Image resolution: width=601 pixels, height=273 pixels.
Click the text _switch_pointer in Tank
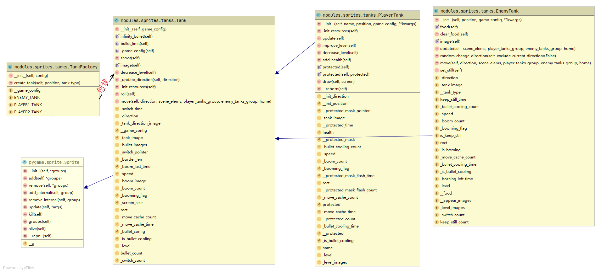(134, 152)
